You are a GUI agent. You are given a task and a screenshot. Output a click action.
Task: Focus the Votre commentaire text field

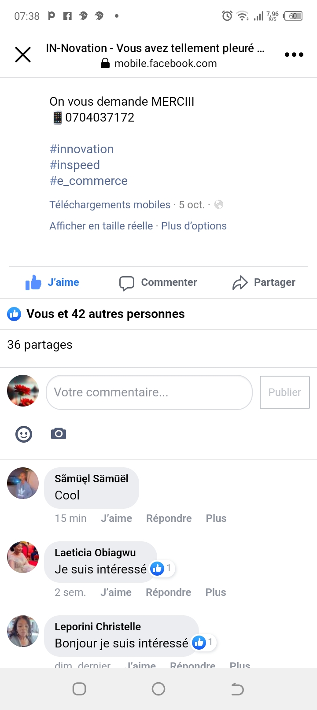[x=149, y=392]
